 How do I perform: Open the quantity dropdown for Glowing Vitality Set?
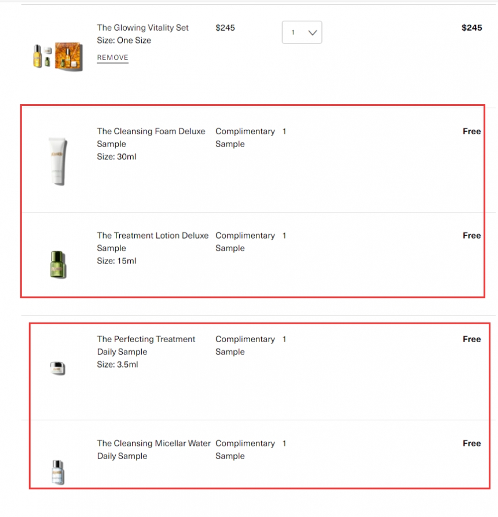pyautogui.click(x=302, y=32)
